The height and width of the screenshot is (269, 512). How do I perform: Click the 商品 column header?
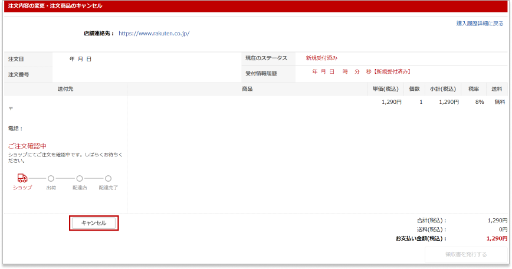(x=247, y=89)
